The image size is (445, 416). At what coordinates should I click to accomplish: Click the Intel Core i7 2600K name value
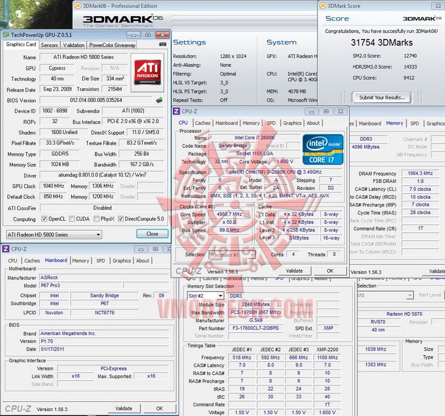pyautogui.click(x=254, y=138)
